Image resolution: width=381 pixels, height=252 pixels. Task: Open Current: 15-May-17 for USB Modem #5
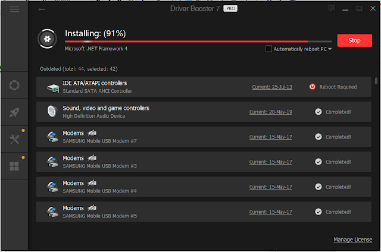(271, 212)
